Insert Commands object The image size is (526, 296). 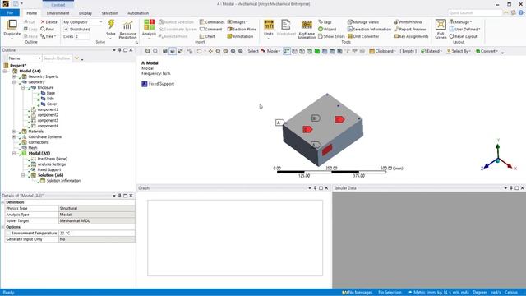coord(212,22)
